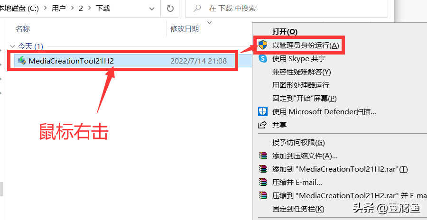
Task: Expand the chevron between 2 and 下载
Action: tap(89, 9)
